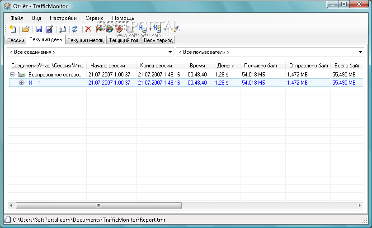Switch to the Текущий месяц tab
372x228 pixels.
pos(85,40)
